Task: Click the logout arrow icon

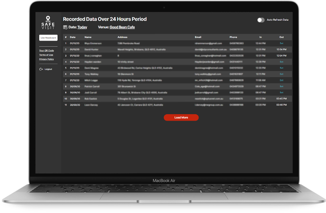Action: click(x=41, y=69)
